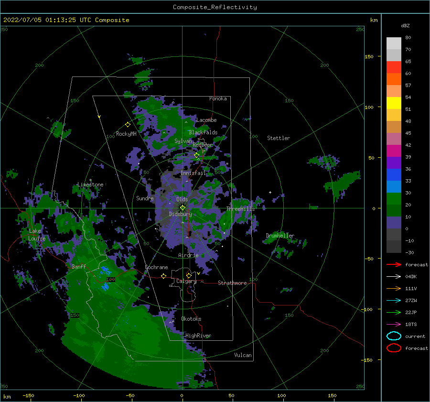Click the lightest gray 70-80 dBZ swatch
This screenshot has width=430, height=402.
pyautogui.click(x=394, y=43)
